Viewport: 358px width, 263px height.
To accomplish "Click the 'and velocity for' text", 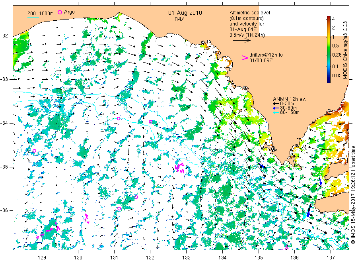I will coord(247,24).
